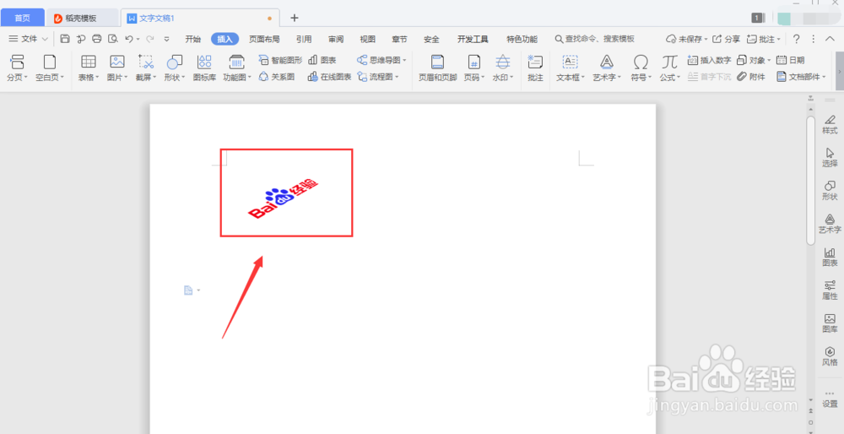The width and height of the screenshot is (844, 434).
Task: Open 属性 properties in sidebar
Action: pyautogui.click(x=830, y=290)
